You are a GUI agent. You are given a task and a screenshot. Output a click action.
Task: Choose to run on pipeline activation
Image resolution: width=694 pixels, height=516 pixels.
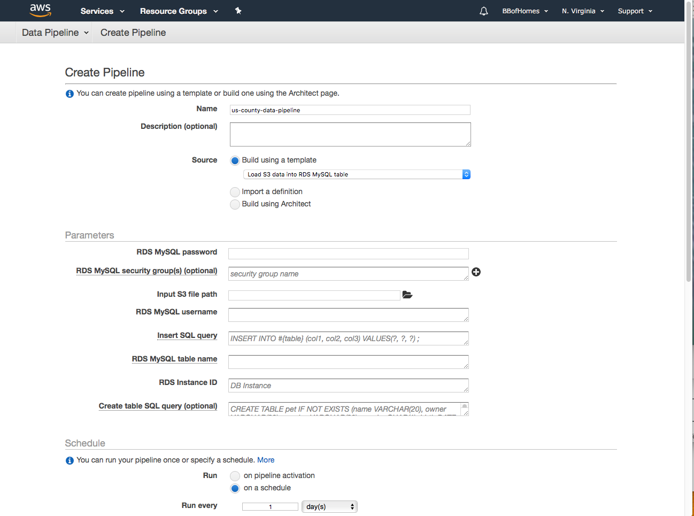[235, 475]
